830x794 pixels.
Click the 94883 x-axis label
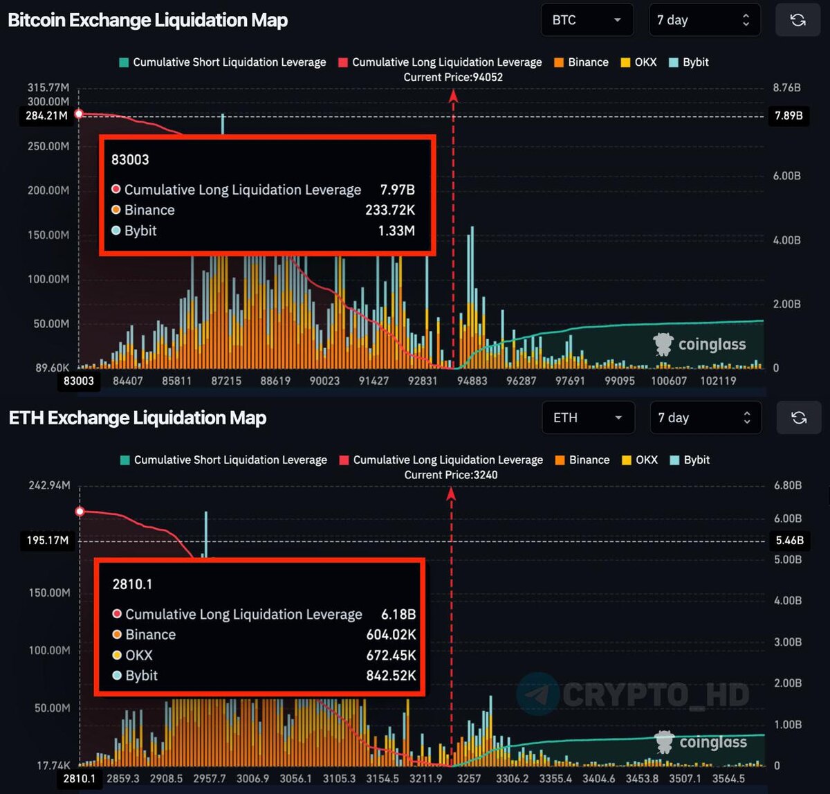pyautogui.click(x=472, y=381)
